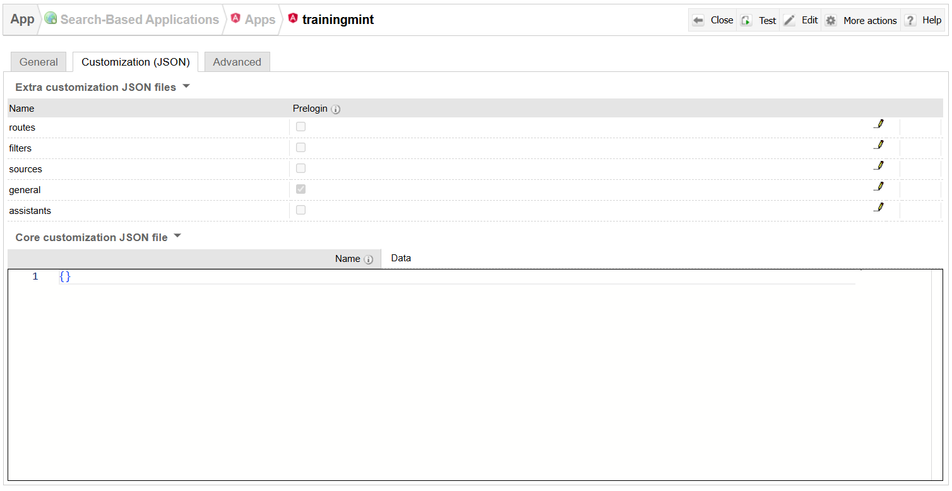Click the Edit pencil toolbar icon
Viewport: 952px width, 491px height.
pyautogui.click(x=789, y=20)
